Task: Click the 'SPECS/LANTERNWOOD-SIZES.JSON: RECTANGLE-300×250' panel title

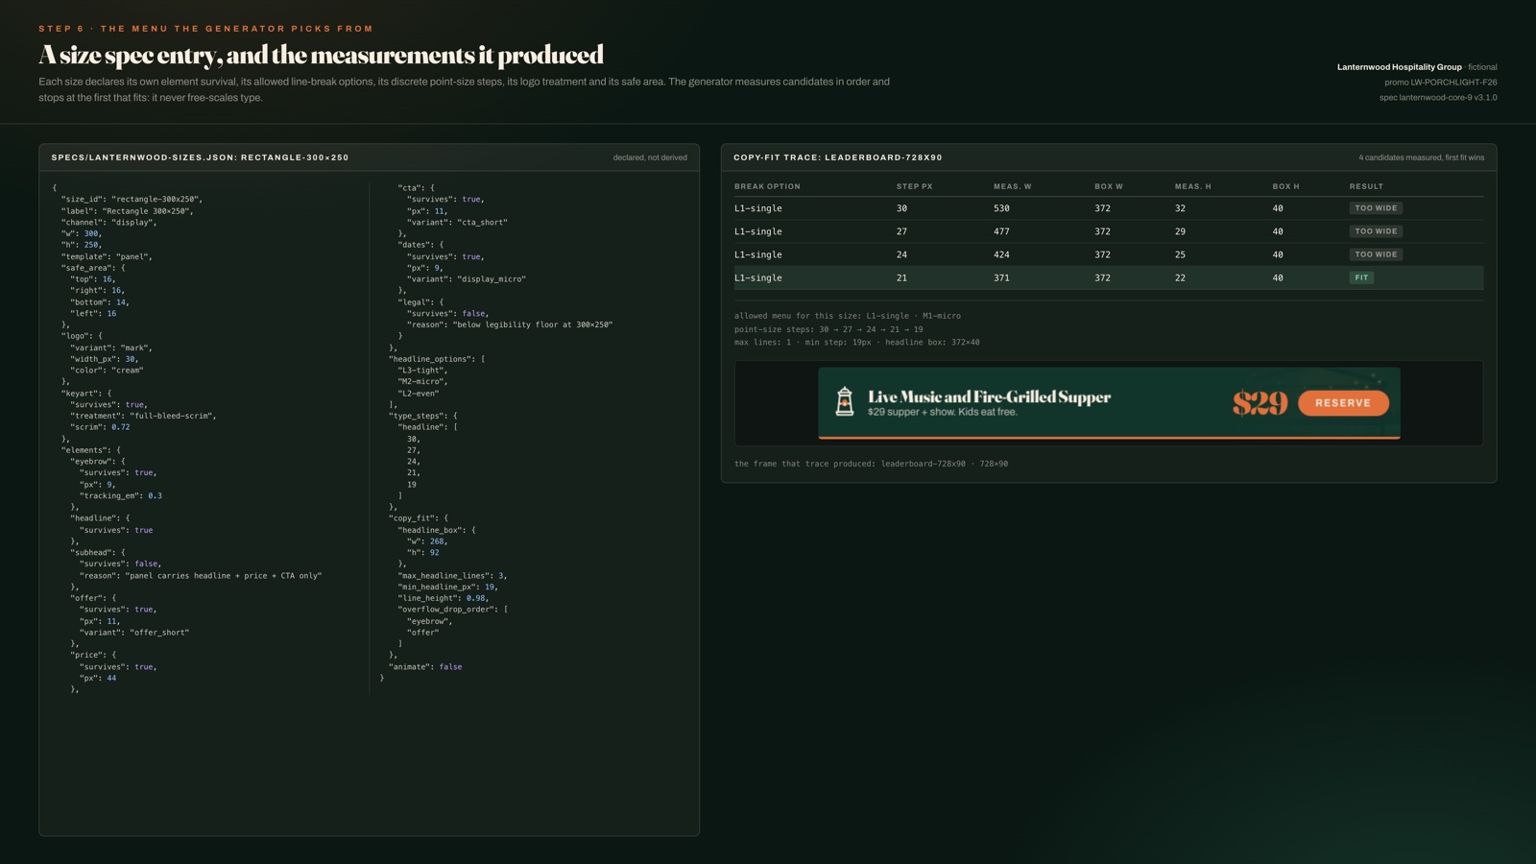Action: click(x=200, y=157)
